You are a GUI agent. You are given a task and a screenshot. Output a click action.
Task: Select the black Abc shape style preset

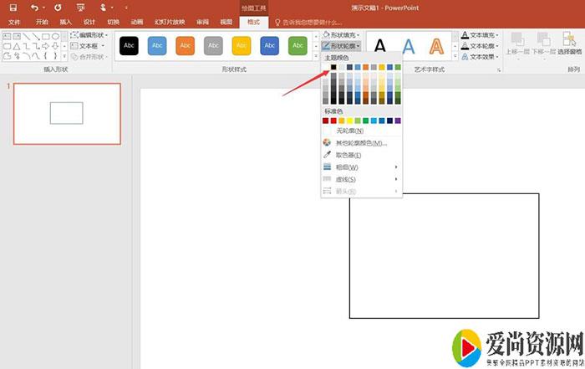pyautogui.click(x=129, y=46)
